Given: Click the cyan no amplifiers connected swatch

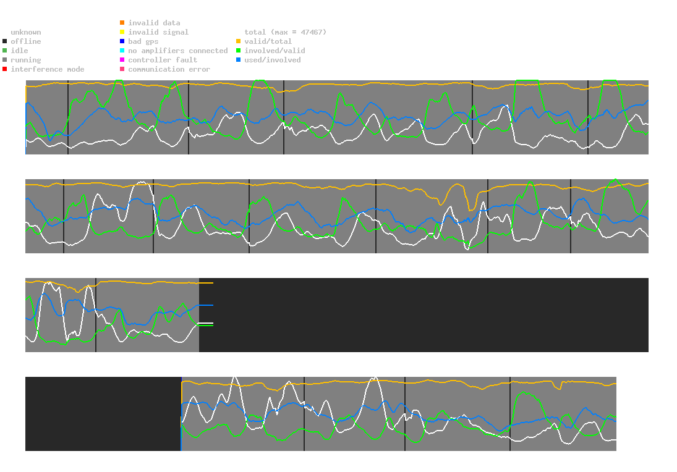Looking at the screenshot, I should pos(122,51).
